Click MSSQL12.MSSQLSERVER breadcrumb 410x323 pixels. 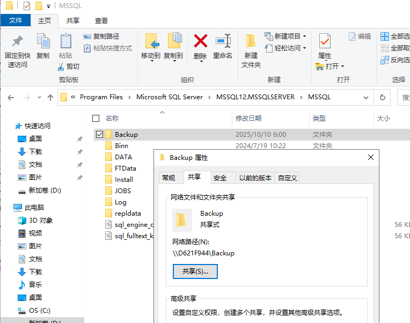pyautogui.click(x=255, y=97)
